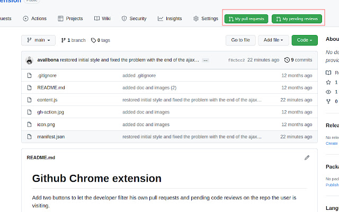Click the branch icon next to 1 branch

pyautogui.click(x=63, y=40)
